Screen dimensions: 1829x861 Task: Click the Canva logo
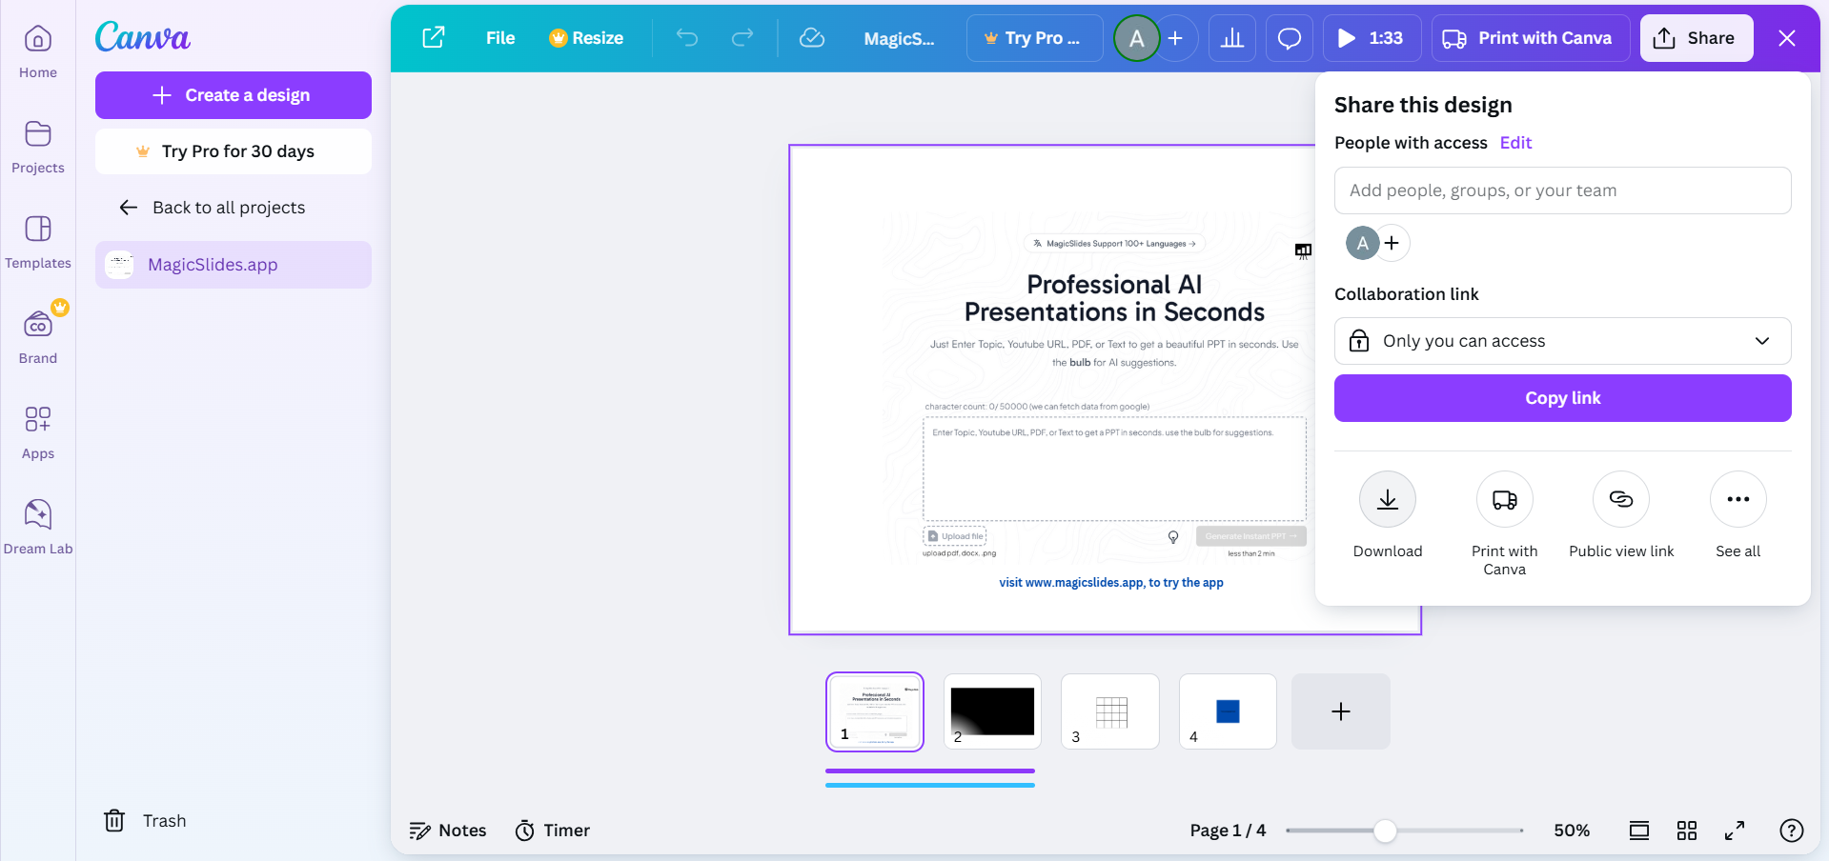point(143,37)
